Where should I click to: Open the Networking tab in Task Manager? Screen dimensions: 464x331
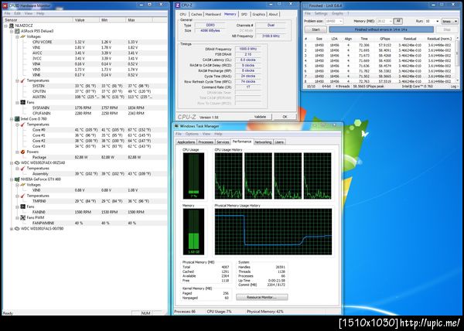click(263, 142)
